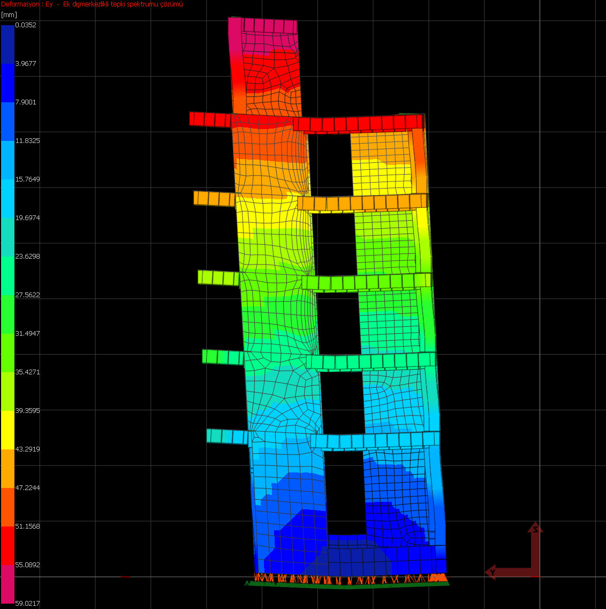
Task: Select the lowest cyan cantilever beam on left
Action: (227, 436)
